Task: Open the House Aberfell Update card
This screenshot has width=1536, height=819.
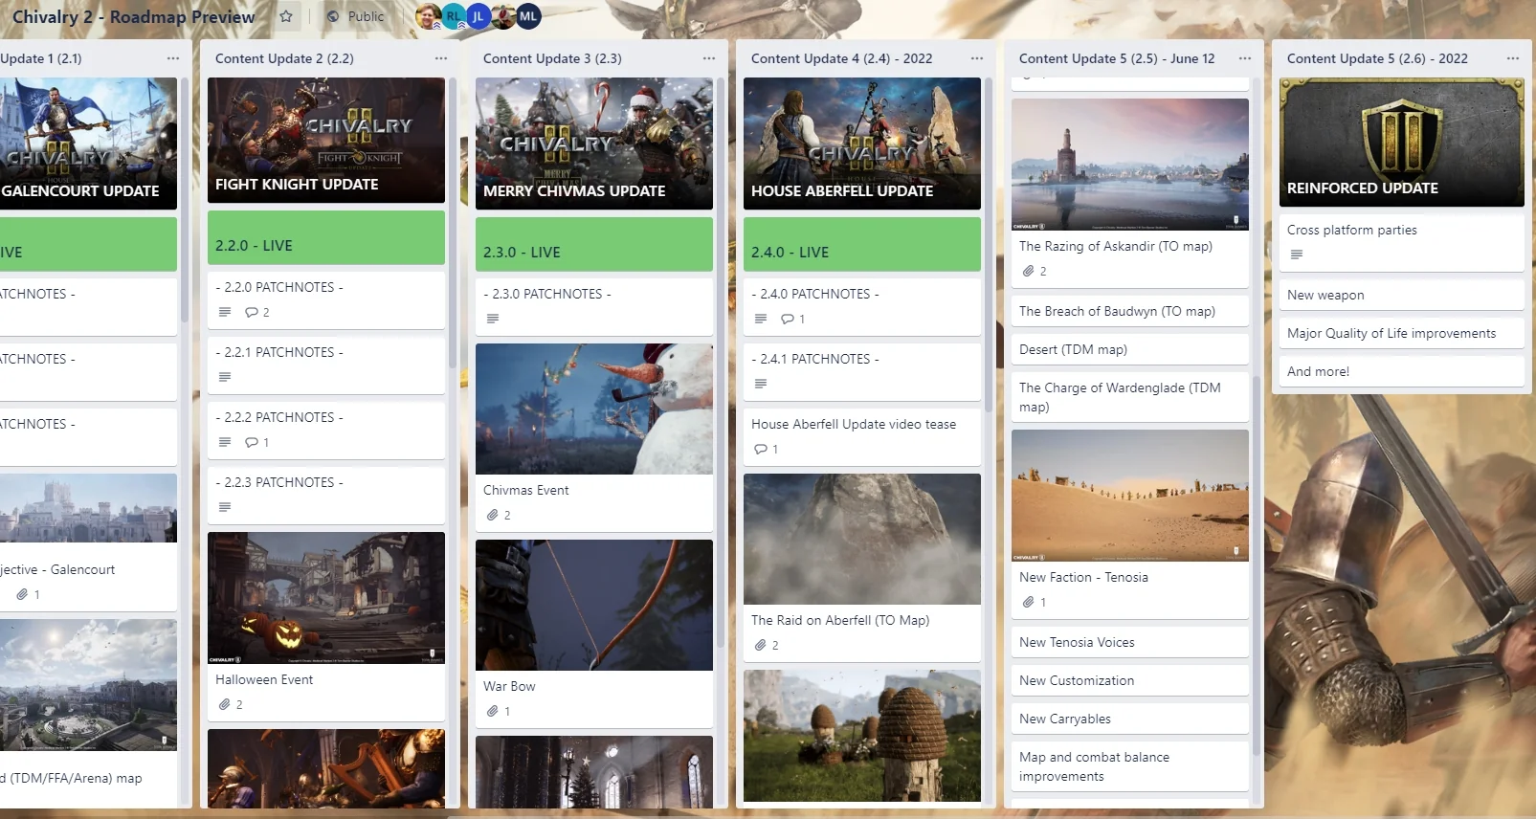Action: 862,144
